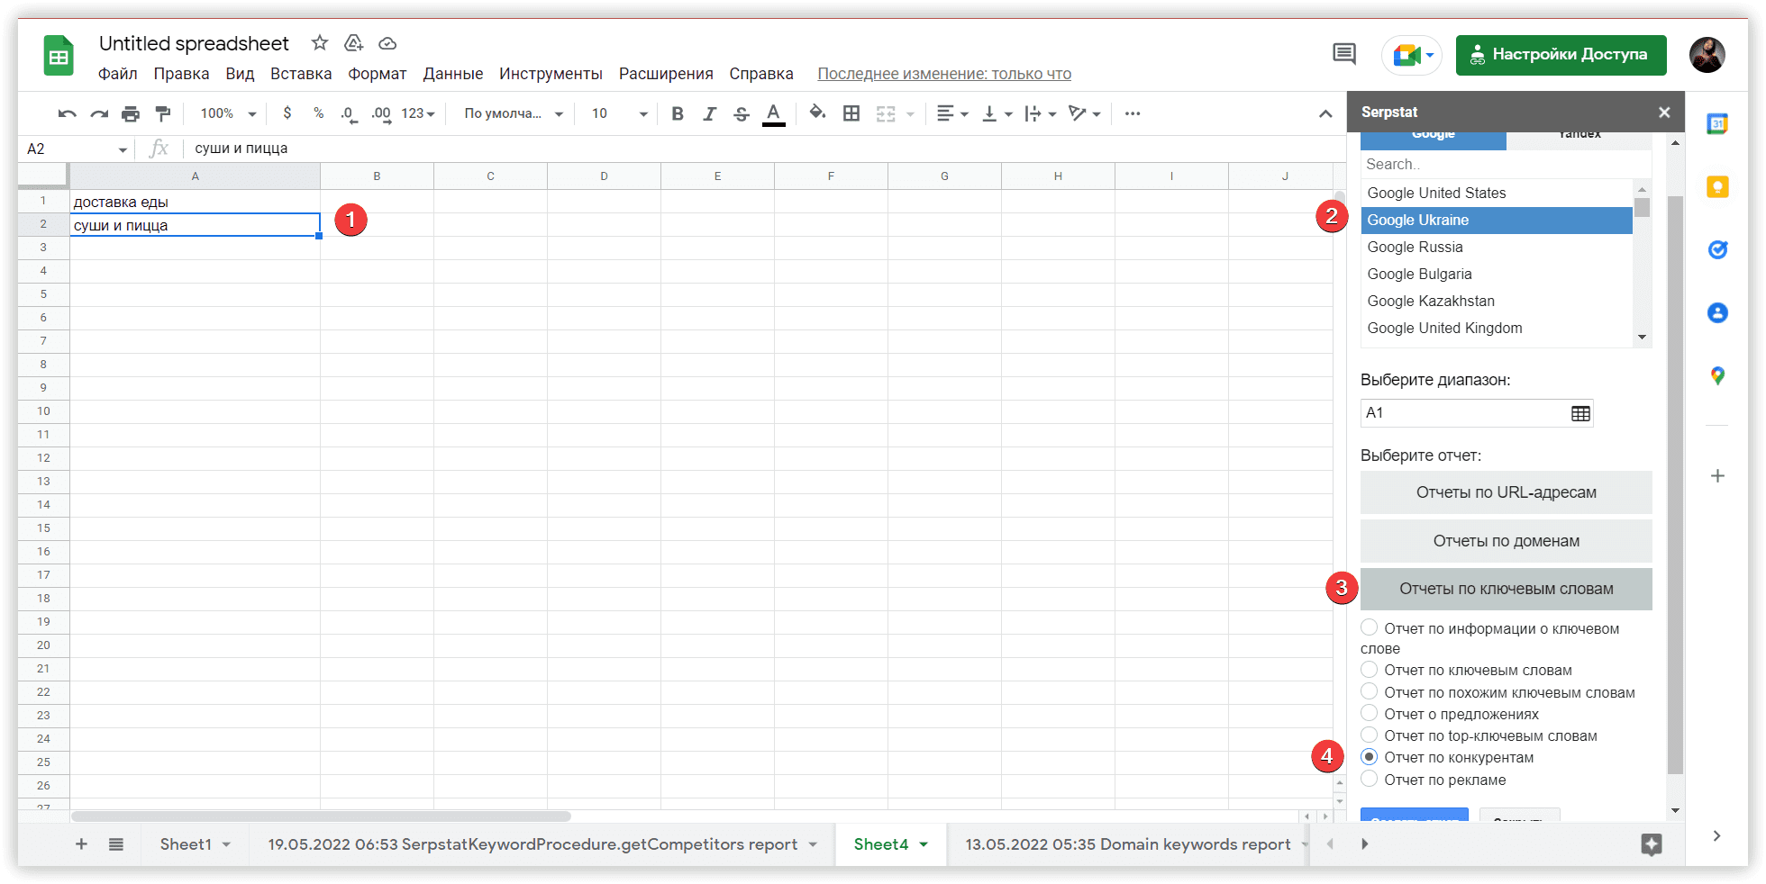
Task: Open the zoom 100% dropdown
Action: tap(228, 113)
